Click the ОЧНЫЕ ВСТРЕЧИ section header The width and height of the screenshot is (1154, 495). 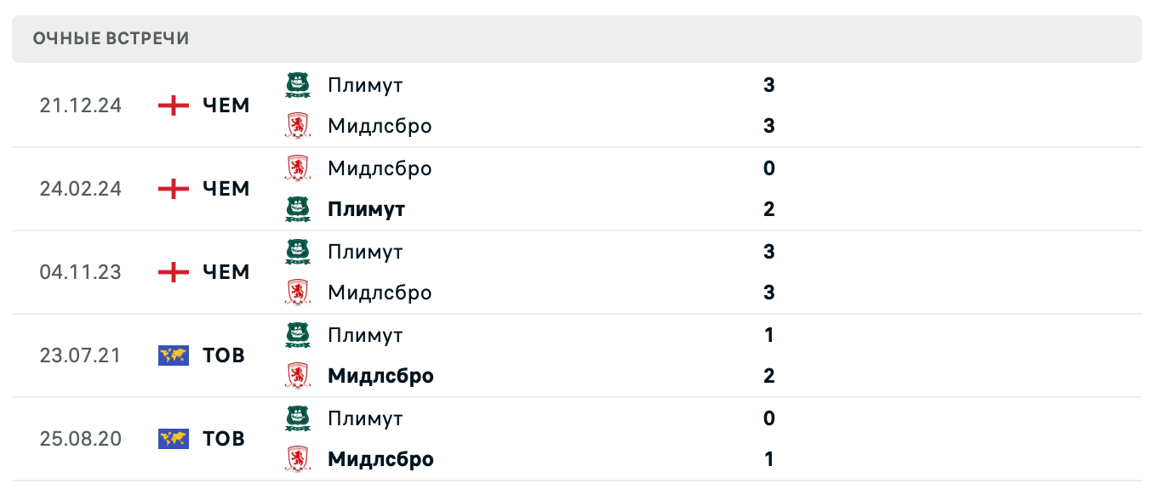point(111,38)
